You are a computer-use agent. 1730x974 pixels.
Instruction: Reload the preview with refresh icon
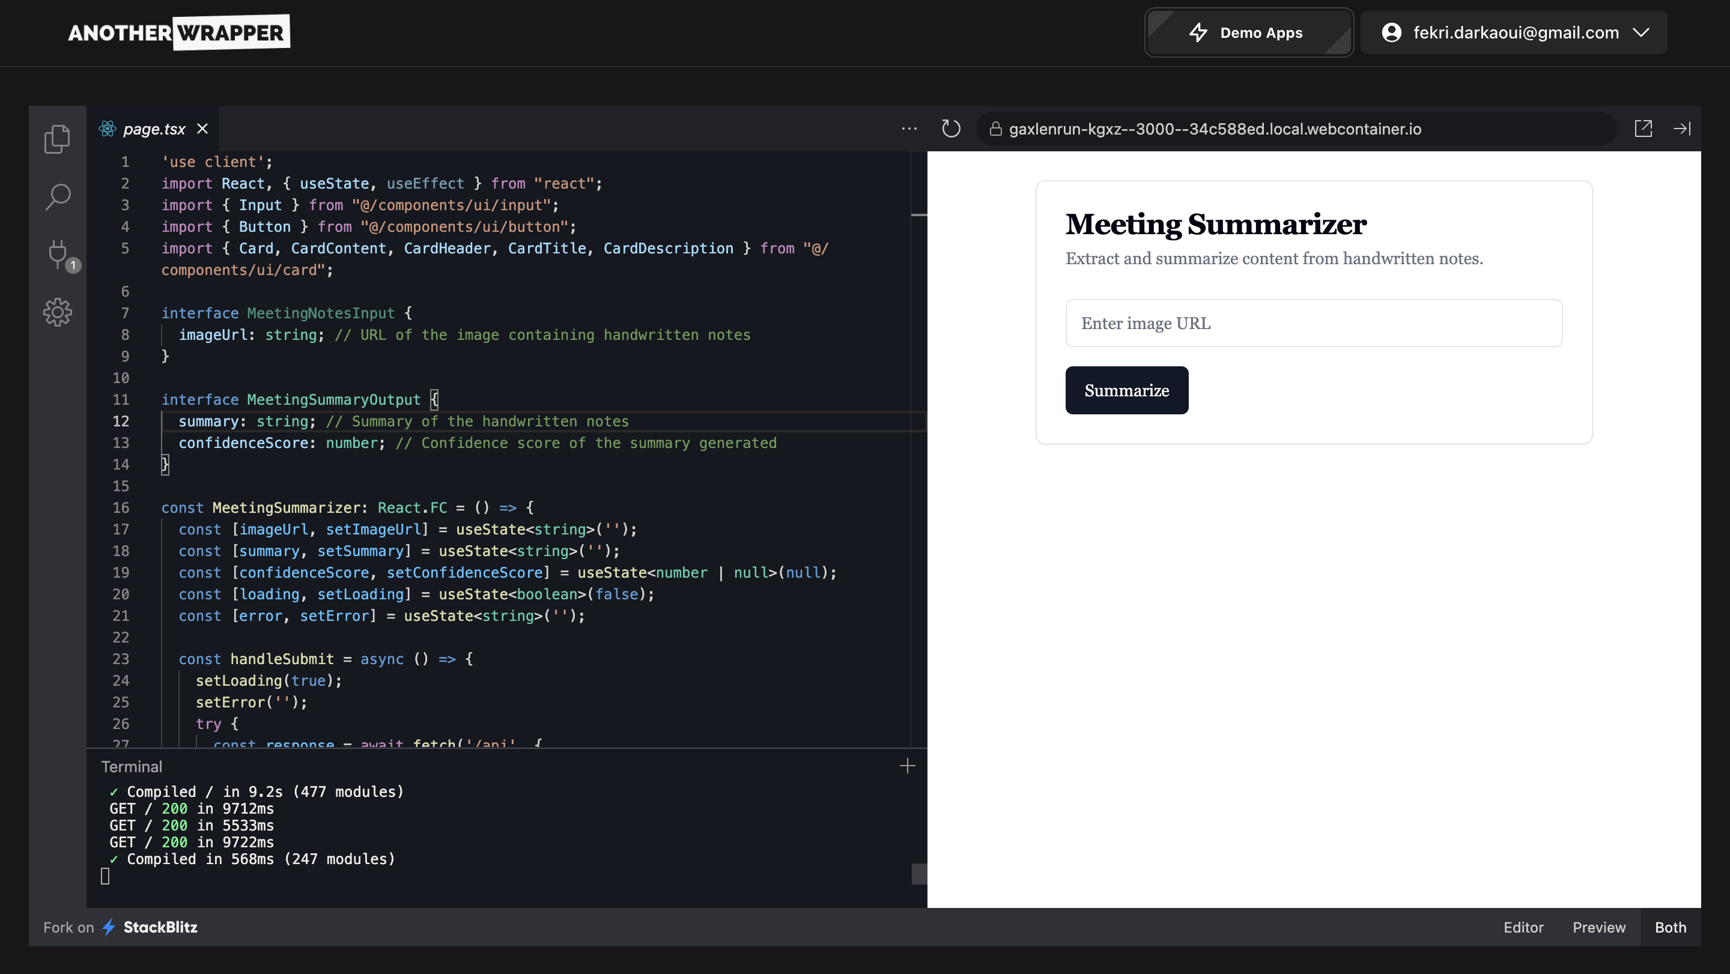point(950,129)
